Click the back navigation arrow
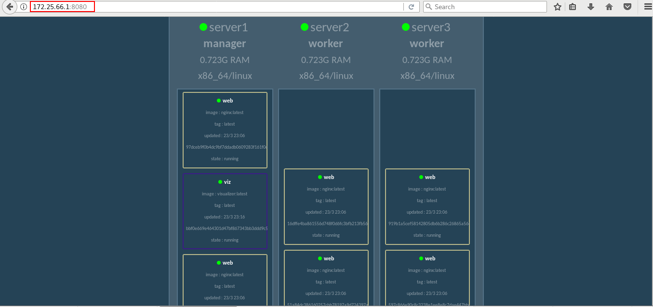The width and height of the screenshot is (653, 307). (9, 7)
